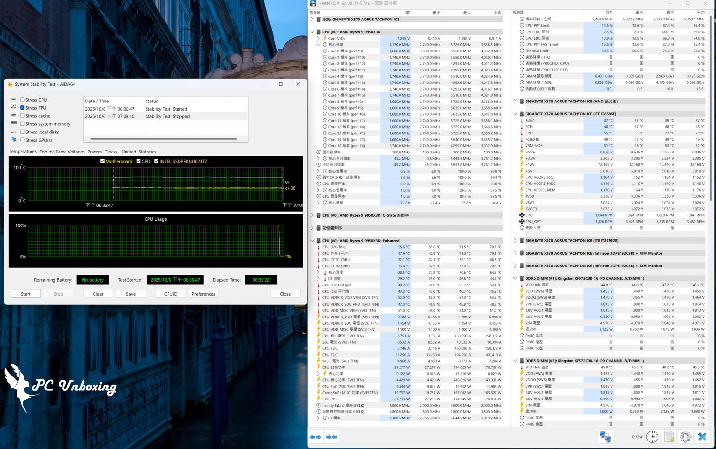Click the CPUID button
Image resolution: width=716 pixels, height=449 pixels.
pyautogui.click(x=170, y=294)
